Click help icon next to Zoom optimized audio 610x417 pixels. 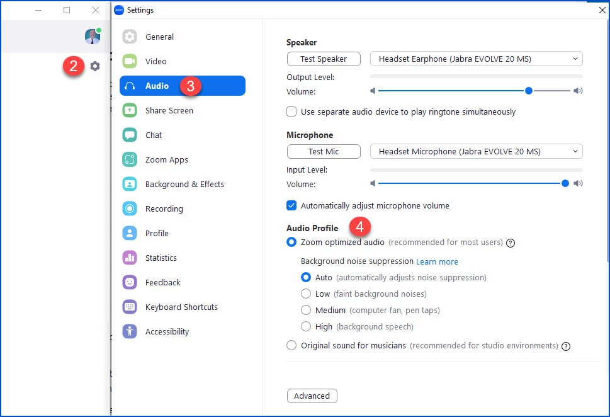tap(511, 243)
